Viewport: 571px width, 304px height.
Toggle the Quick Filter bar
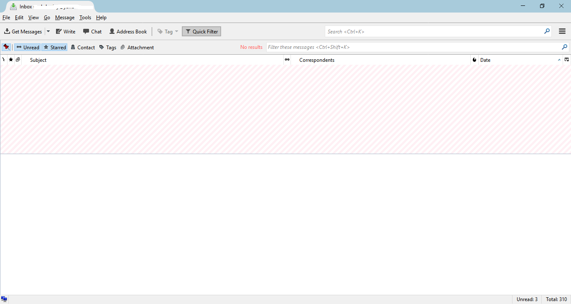click(201, 31)
